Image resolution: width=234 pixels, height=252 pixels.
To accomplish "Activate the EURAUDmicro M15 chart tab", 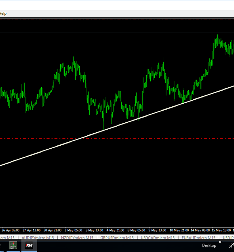I will pos(199,238).
